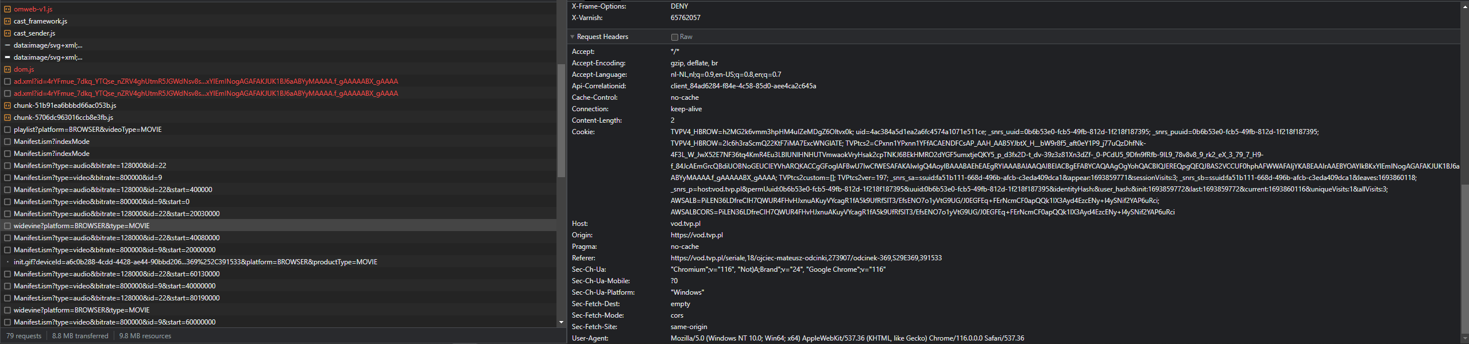Image resolution: width=1469 pixels, height=344 pixels.
Task: Click the icon beside chunk-51b91ea6bbbd66ac053b.js
Action: click(x=7, y=105)
